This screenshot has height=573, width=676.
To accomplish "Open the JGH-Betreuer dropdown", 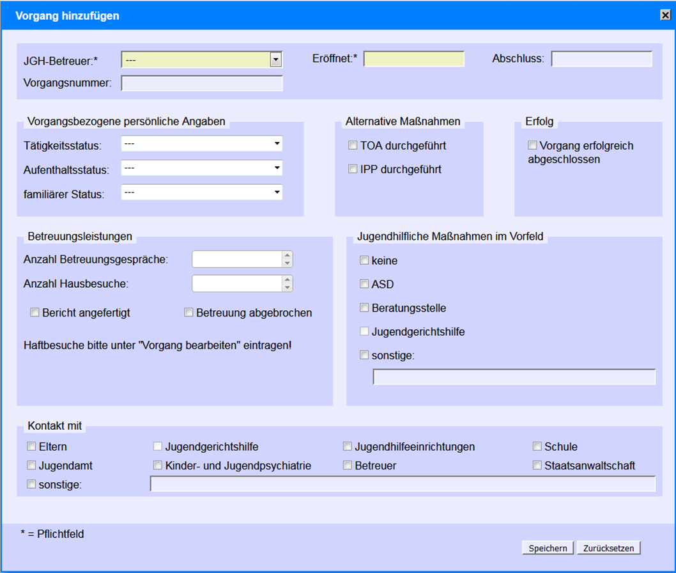I will [275, 59].
